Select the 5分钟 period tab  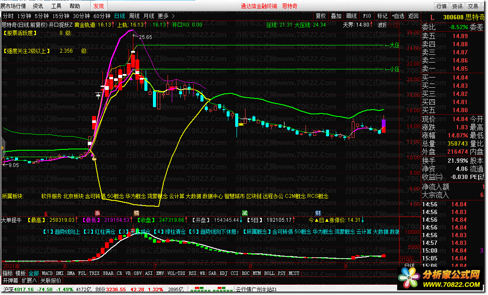42,16
